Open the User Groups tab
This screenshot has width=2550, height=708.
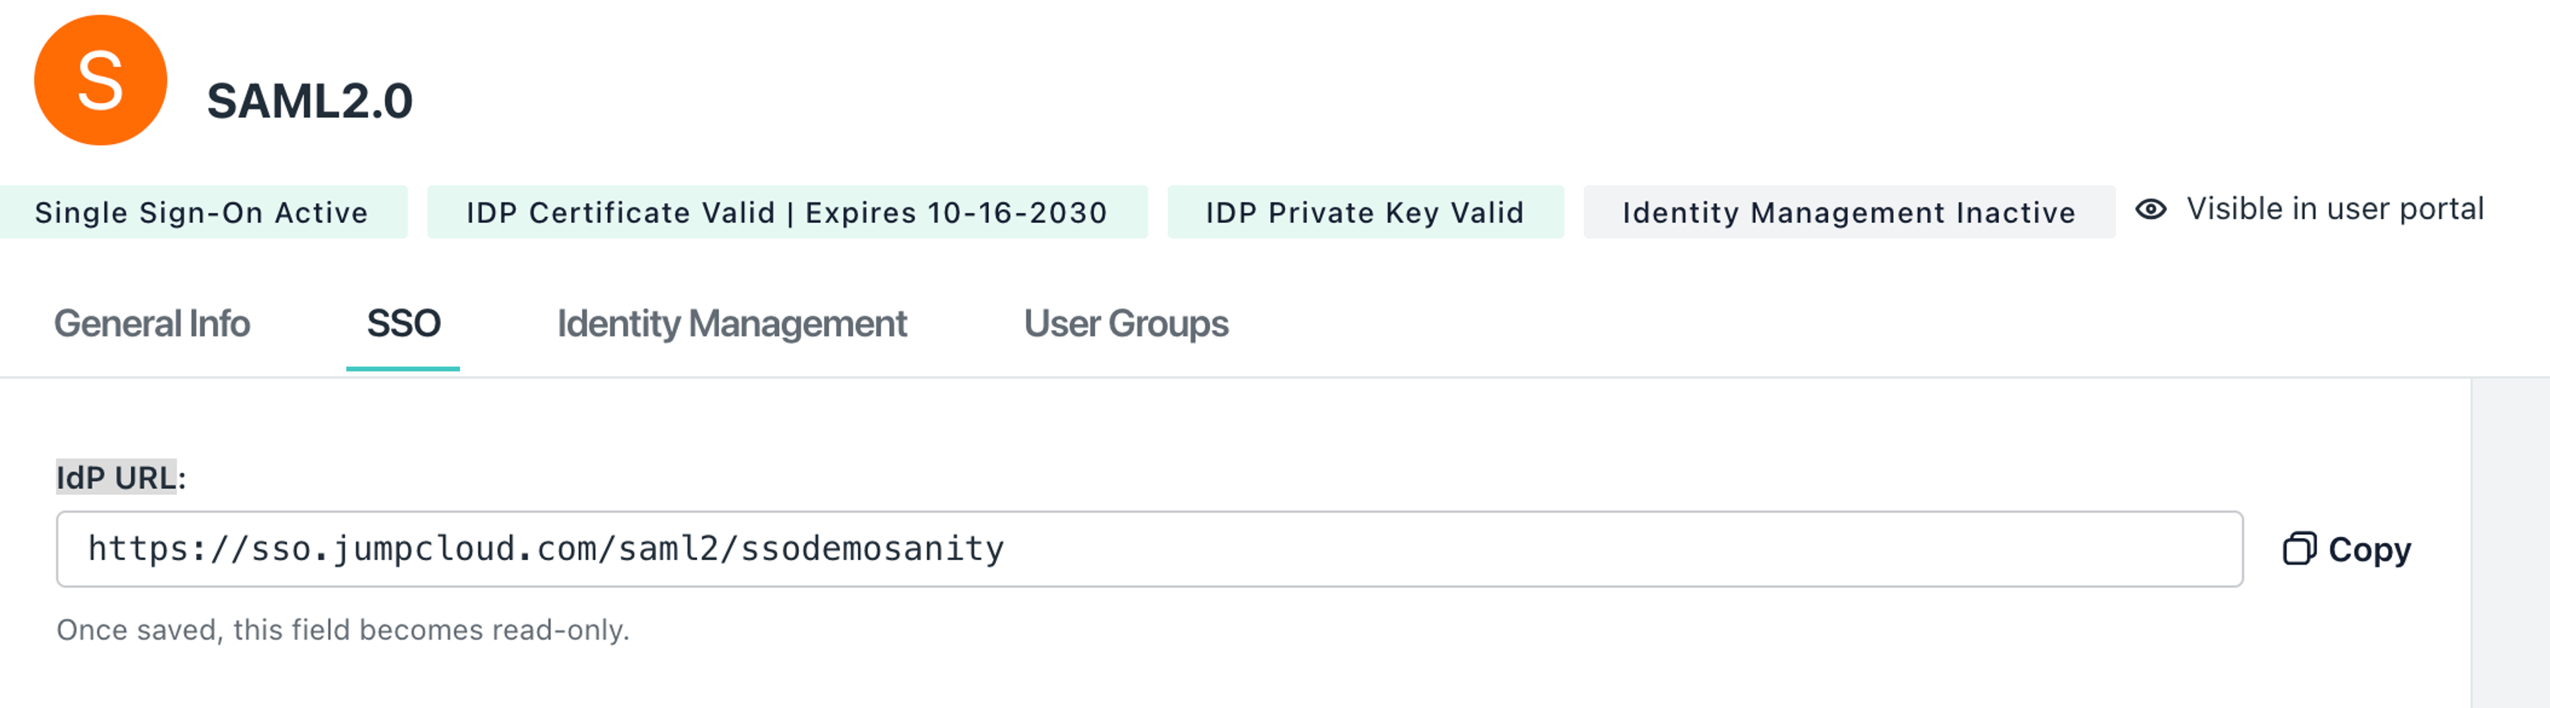[x=1126, y=323]
